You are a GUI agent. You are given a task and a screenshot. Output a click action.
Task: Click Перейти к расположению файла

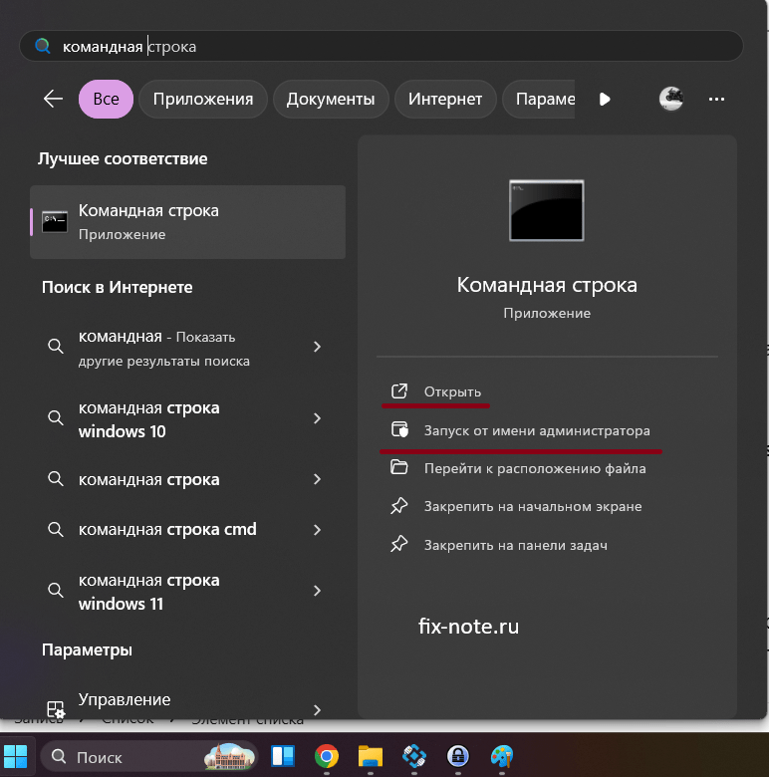pyautogui.click(x=535, y=469)
